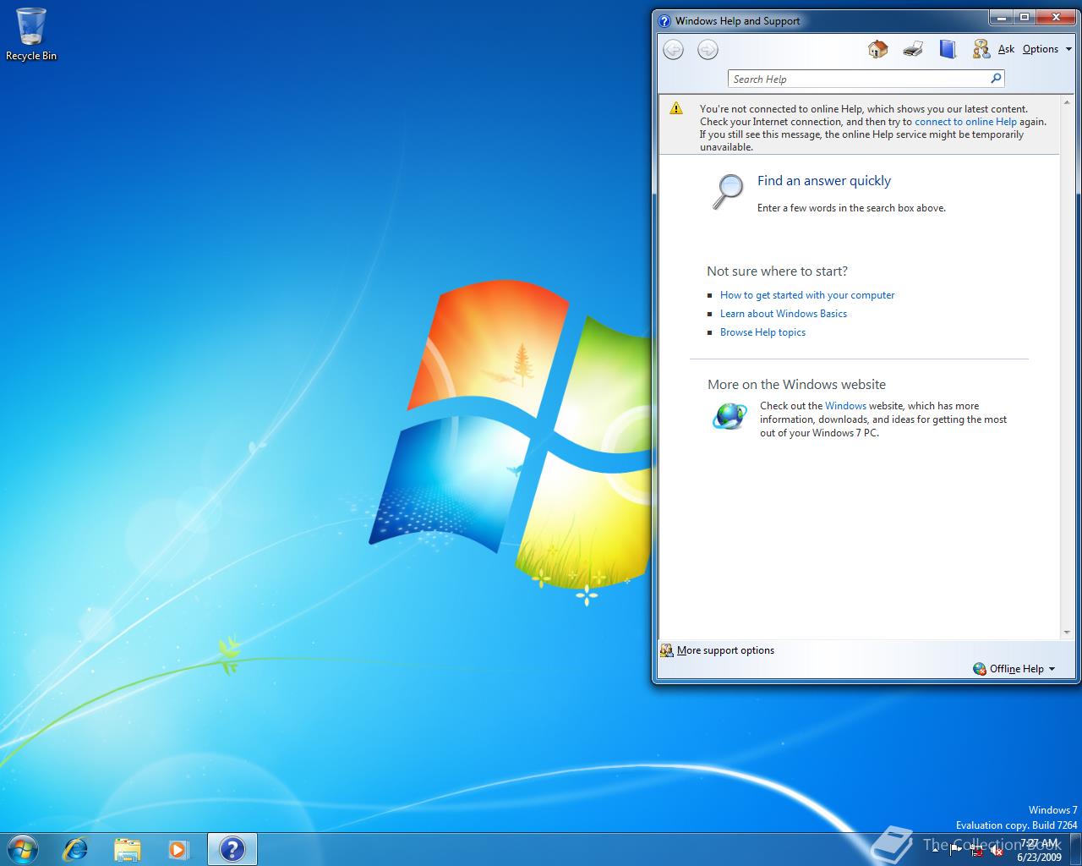Open Browse Help book icon
The width and height of the screenshot is (1082, 866).
point(948,49)
